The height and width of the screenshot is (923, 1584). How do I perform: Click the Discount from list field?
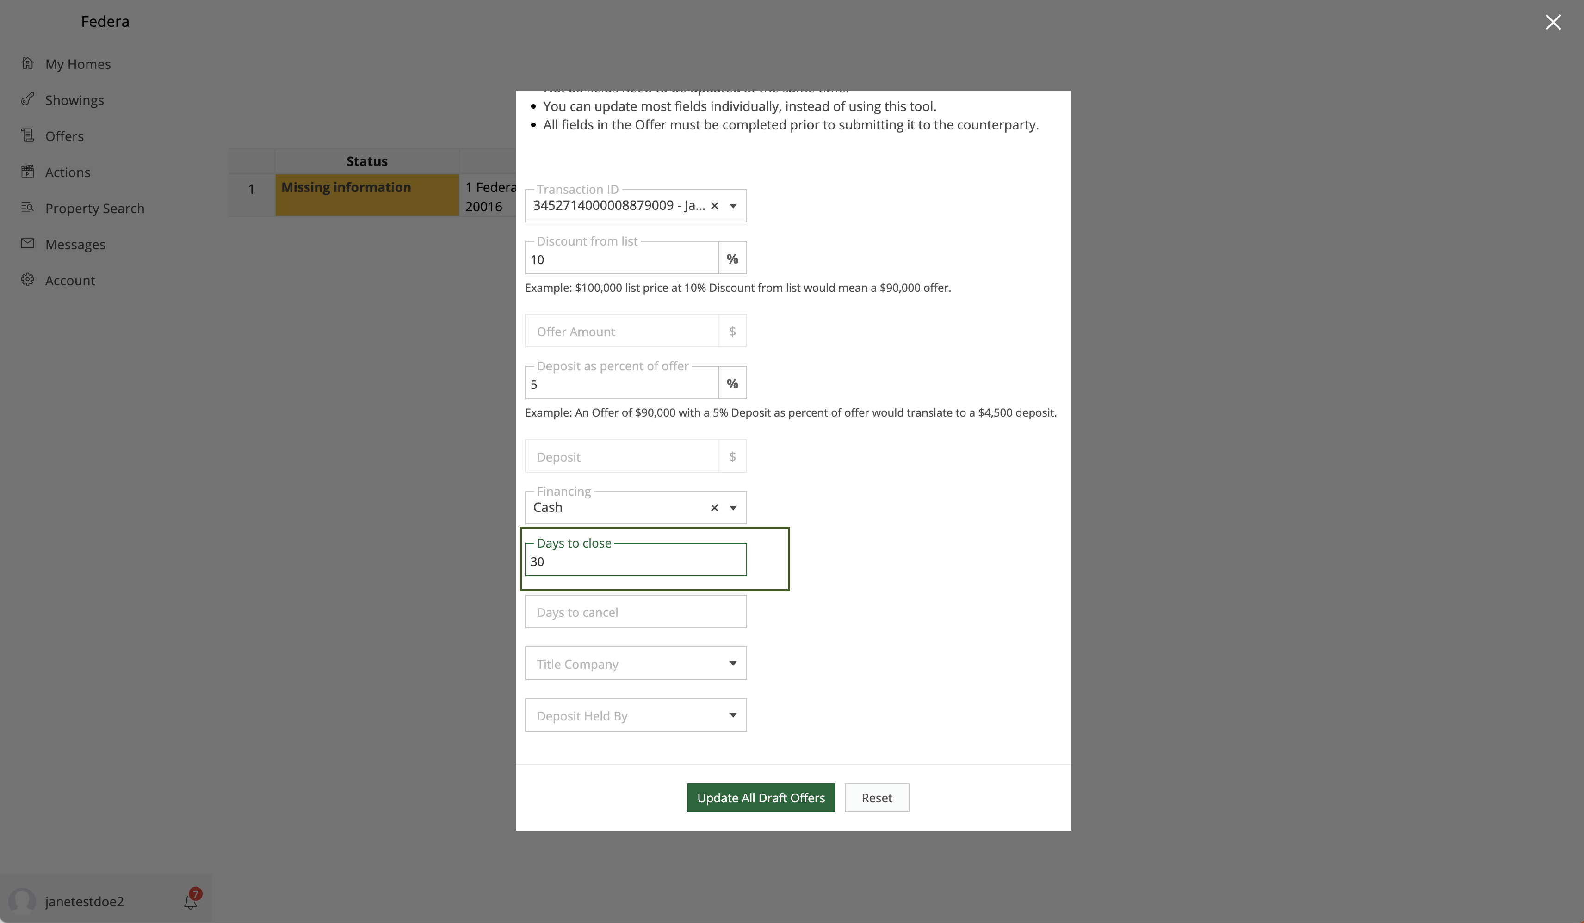[622, 258]
